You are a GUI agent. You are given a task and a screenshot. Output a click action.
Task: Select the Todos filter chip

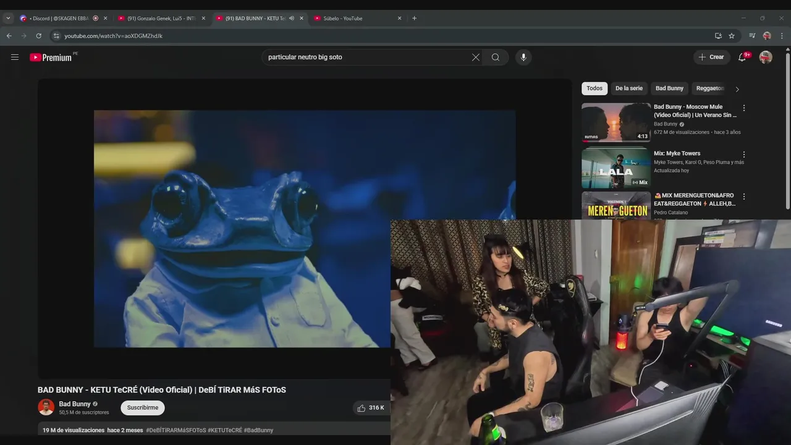tap(594, 88)
